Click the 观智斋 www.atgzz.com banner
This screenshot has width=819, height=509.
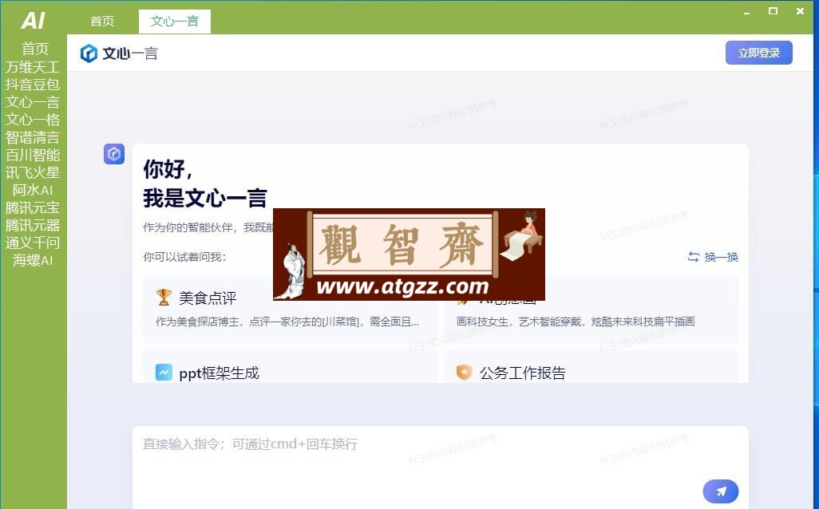click(x=409, y=254)
